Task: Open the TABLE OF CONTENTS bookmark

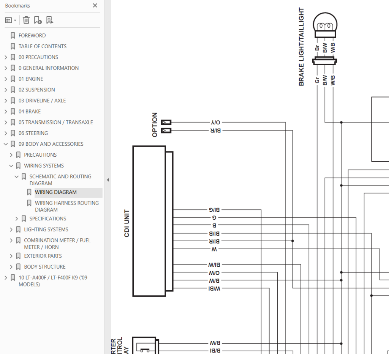Action: point(43,46)
